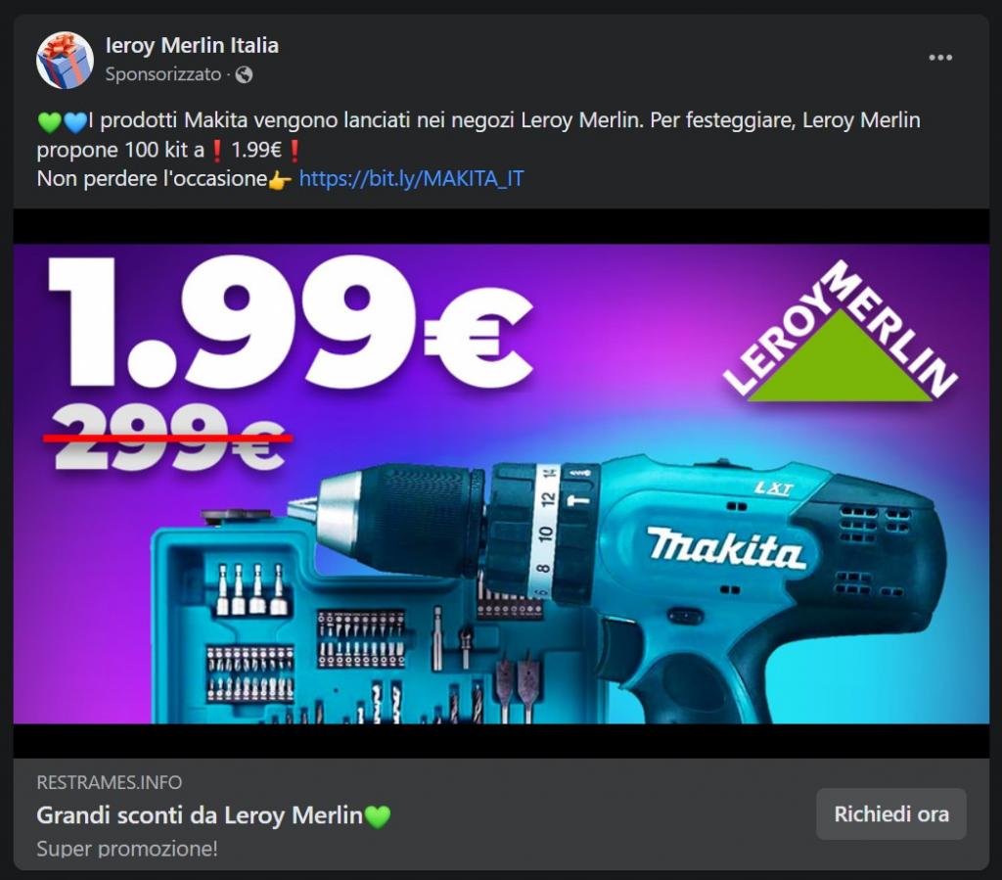
Task: Click the large 1.99€ price in image
Action: point(291,321)
